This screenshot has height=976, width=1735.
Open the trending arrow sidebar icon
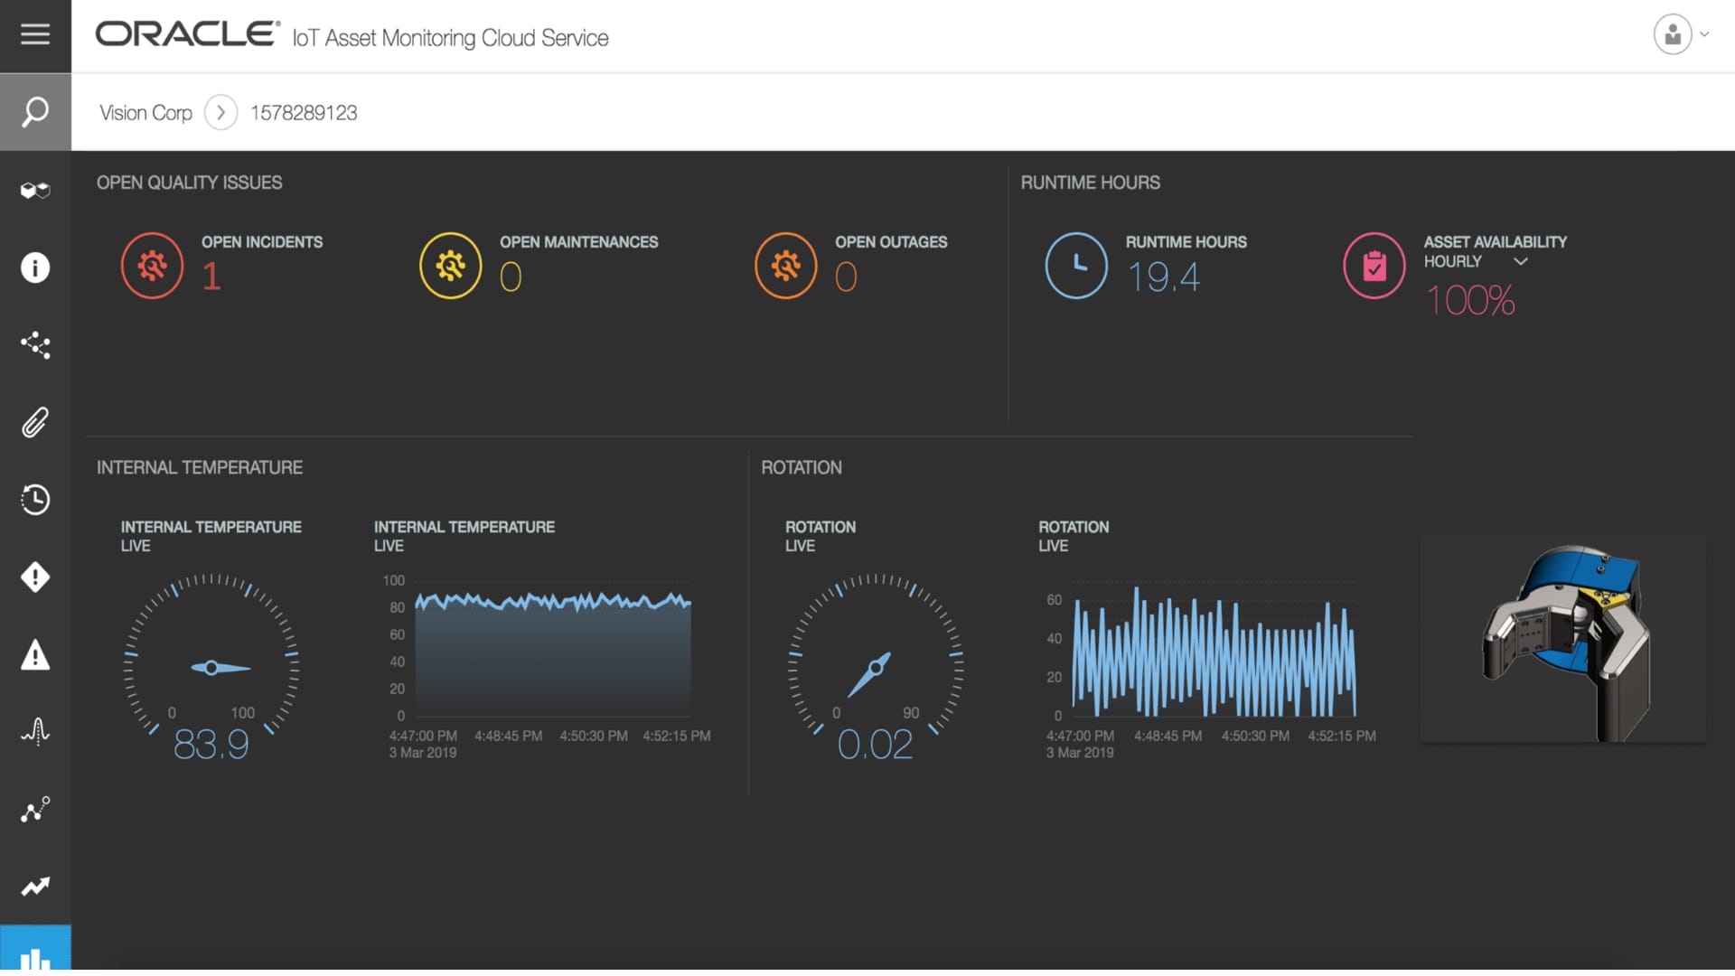tap(35, 887)
